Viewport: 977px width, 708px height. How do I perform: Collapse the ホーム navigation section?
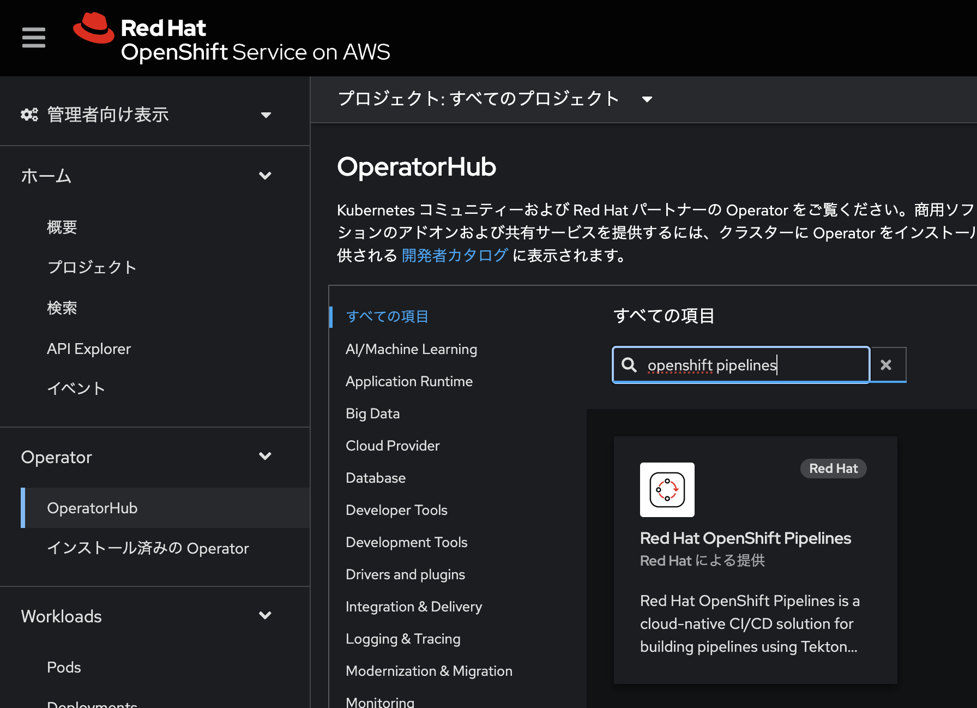point(147,176)
